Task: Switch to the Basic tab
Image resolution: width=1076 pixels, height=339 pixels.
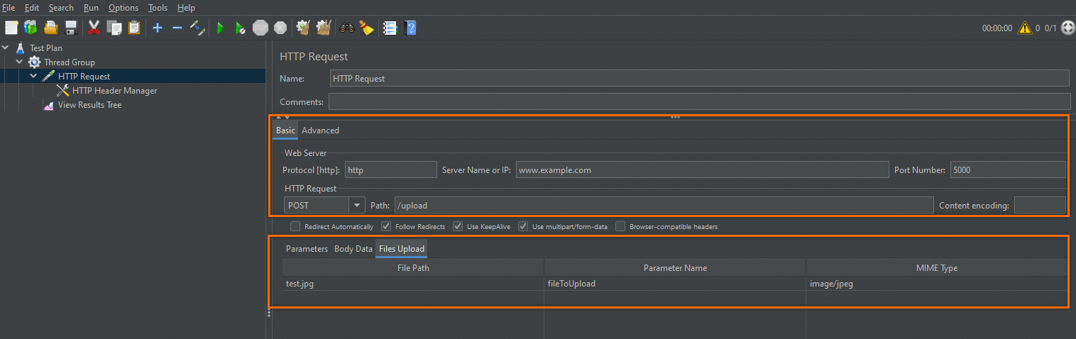Action: [x=285, y=130]
